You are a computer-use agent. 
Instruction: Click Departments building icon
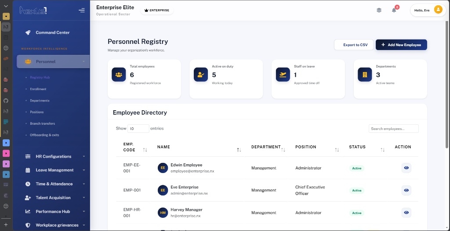(x=365, y=75)
